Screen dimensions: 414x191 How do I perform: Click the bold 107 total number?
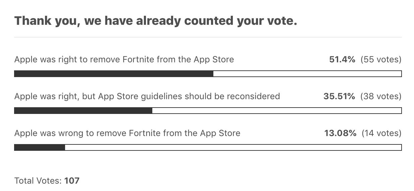coord(72,181)
